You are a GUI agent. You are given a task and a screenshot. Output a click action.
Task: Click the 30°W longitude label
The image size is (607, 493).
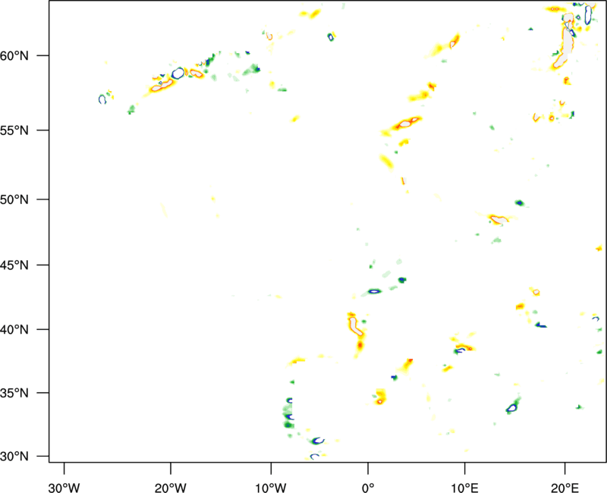tap(64, 488)
